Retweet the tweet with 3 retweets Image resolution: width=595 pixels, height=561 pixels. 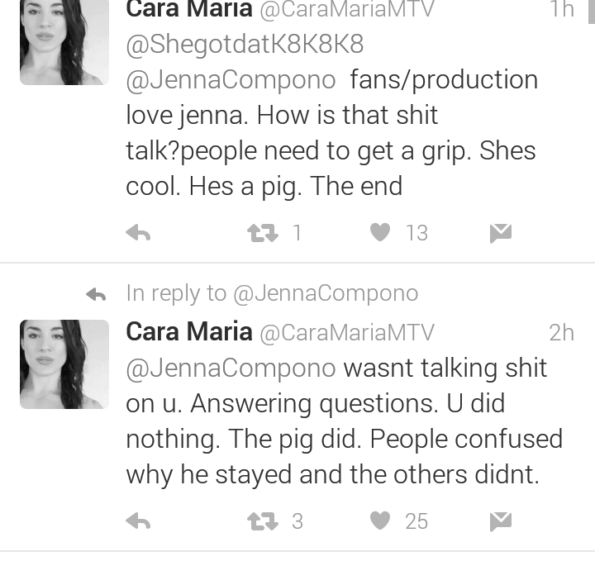pos(263,521)
